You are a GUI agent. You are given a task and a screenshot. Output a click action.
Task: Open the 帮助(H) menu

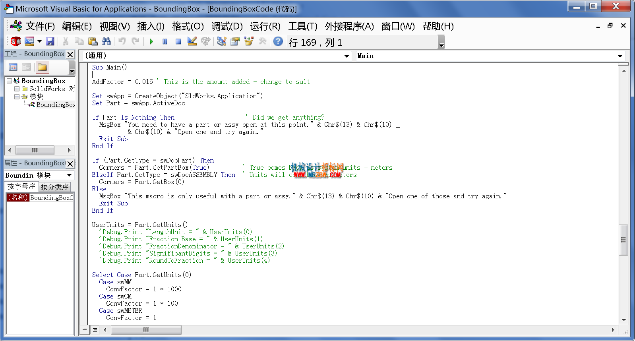(x=438, y=26)
